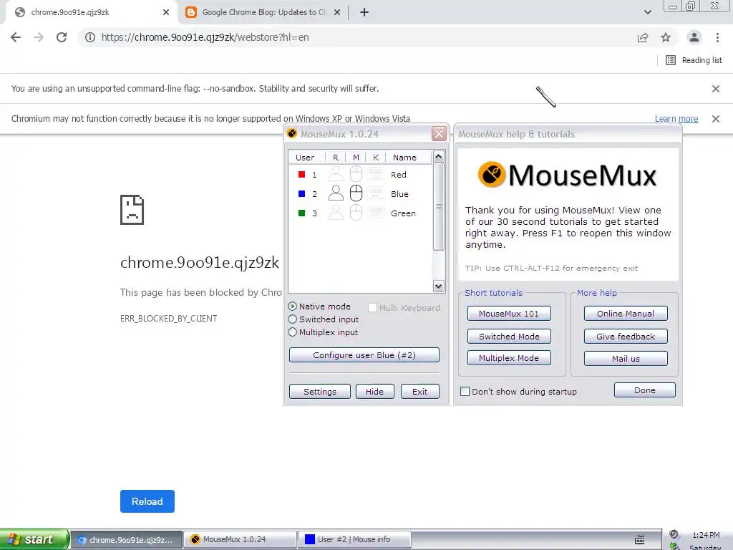Toggle the Multi Keyboard checkbox
This screenshot has width=733, height=550.
404,308
